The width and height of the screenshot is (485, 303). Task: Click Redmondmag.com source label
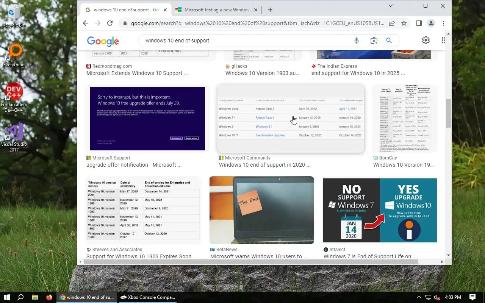(x=112, y=66)
